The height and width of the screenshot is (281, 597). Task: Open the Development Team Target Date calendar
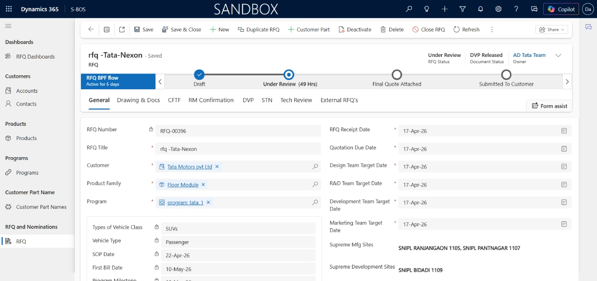[564, 202]
